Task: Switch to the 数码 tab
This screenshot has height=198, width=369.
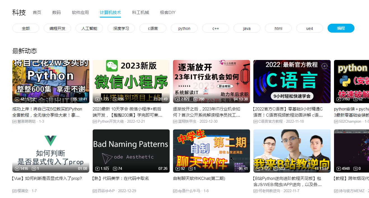Action: point(56,13)
